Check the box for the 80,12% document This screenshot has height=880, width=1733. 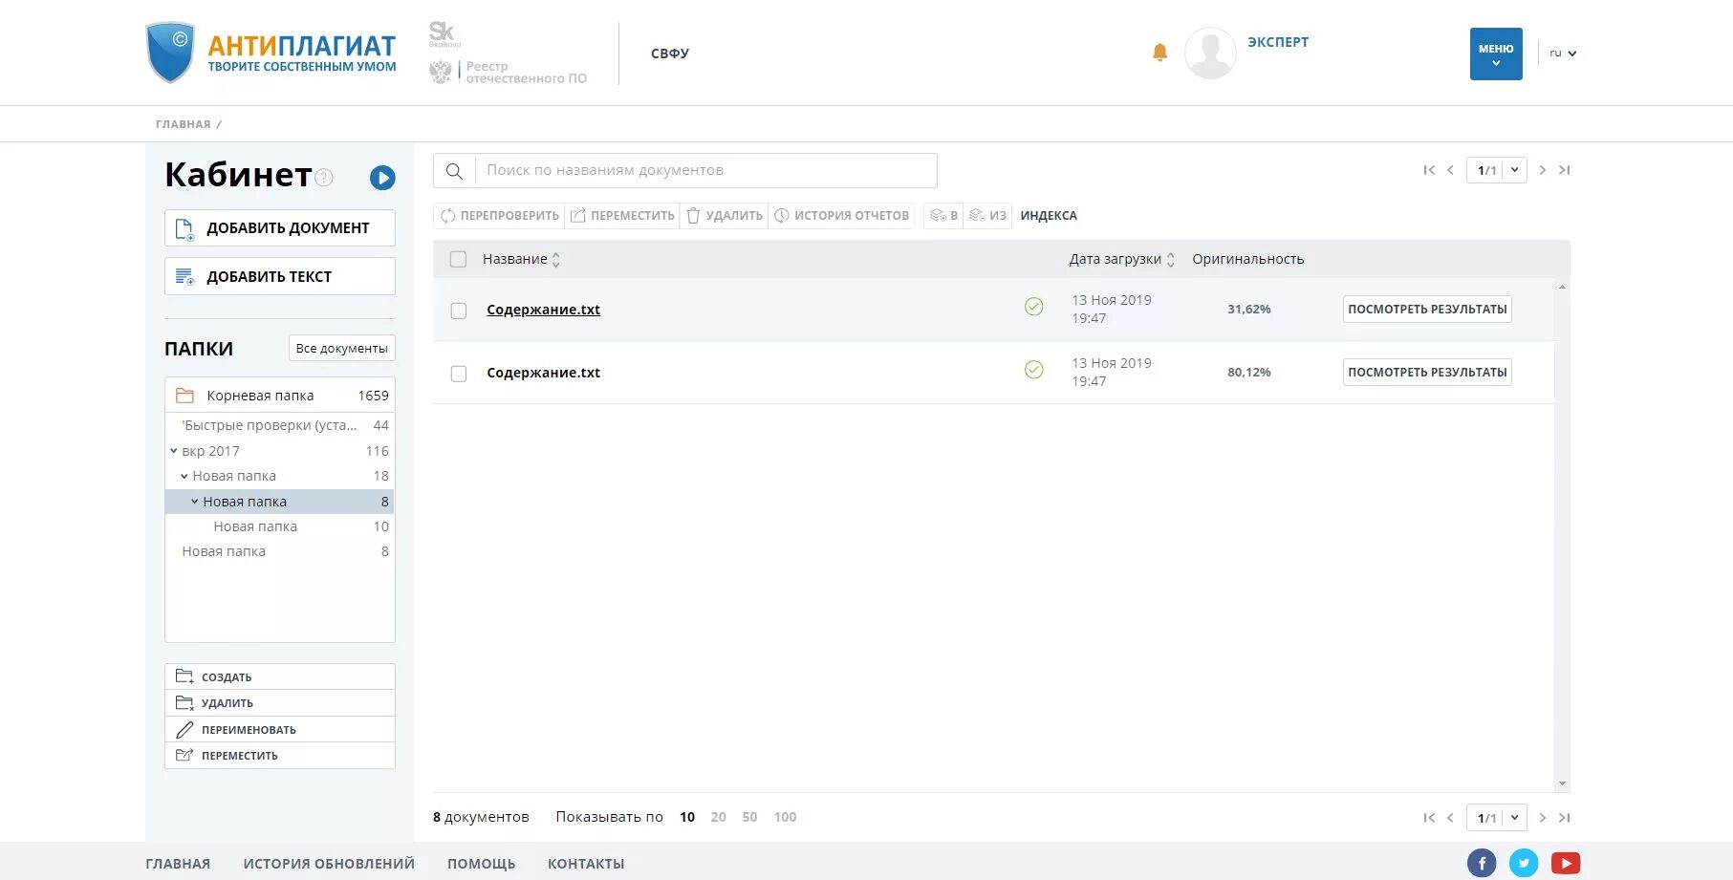tap(459, 374)
